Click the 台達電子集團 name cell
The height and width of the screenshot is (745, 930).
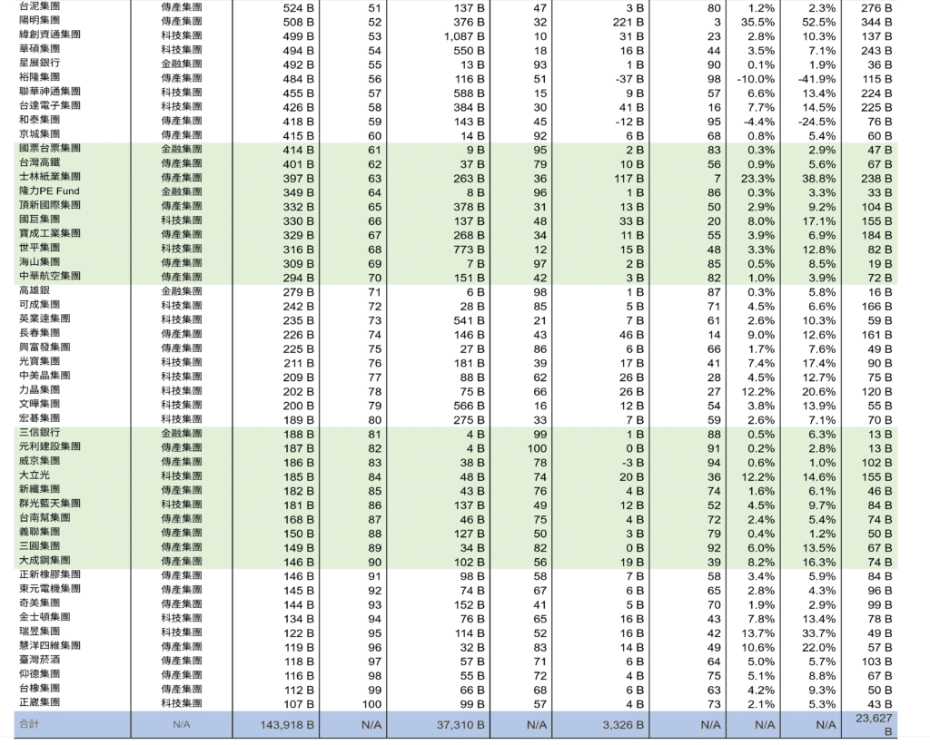tap(50, 106)
